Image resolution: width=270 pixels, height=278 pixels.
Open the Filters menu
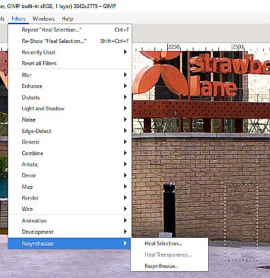(19, 19)
